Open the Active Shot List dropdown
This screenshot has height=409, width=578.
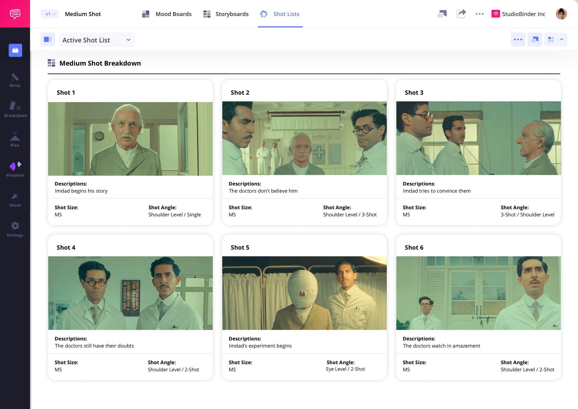[97, 40]
